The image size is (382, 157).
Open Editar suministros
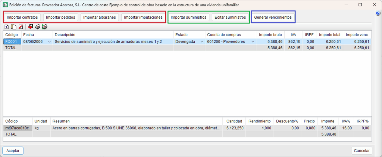(230, 17)
